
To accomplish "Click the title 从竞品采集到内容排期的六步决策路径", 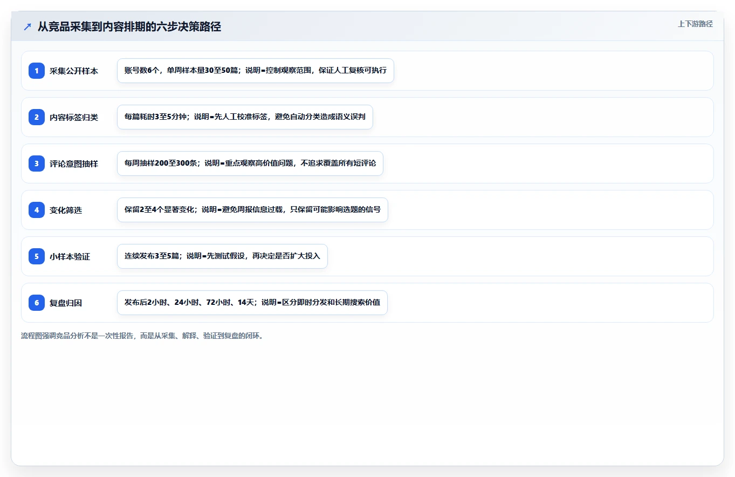I will coord(129,26).
